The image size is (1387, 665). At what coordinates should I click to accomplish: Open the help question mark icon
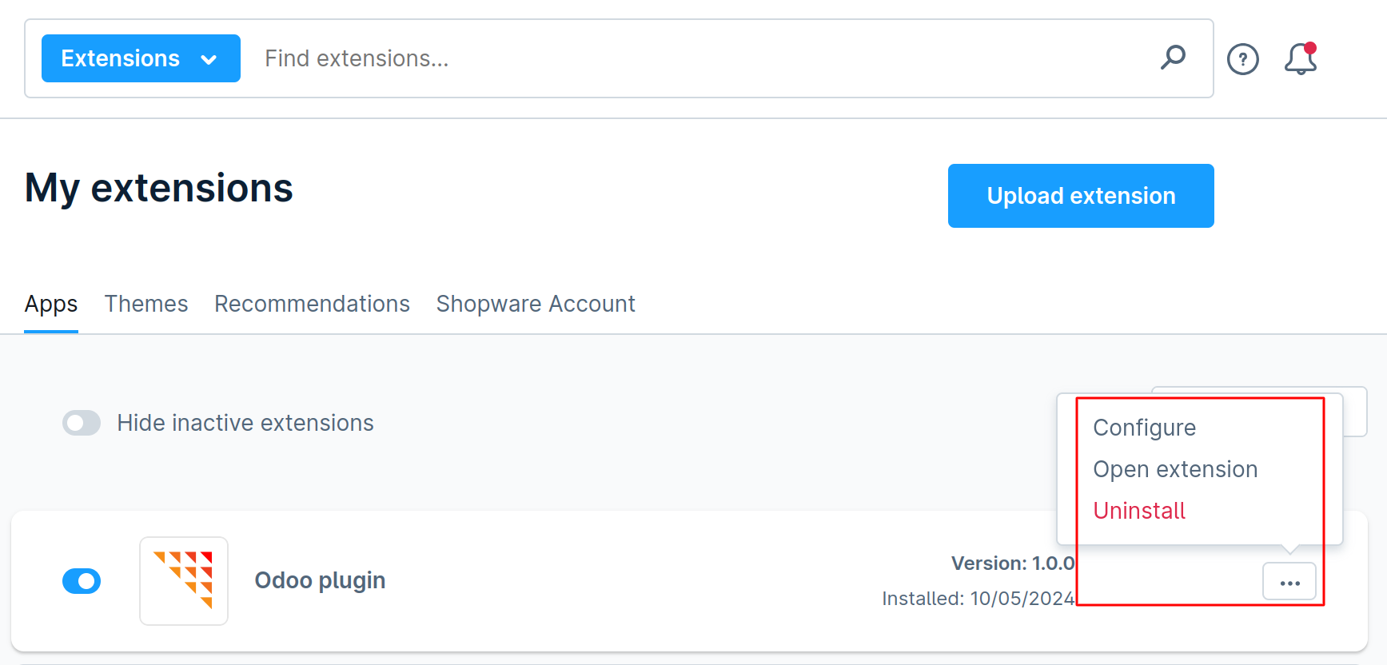point(1242,59)
